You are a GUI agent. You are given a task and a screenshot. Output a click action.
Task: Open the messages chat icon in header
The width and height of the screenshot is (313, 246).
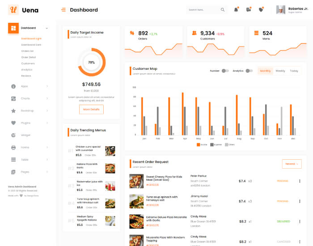click(249, 9)
